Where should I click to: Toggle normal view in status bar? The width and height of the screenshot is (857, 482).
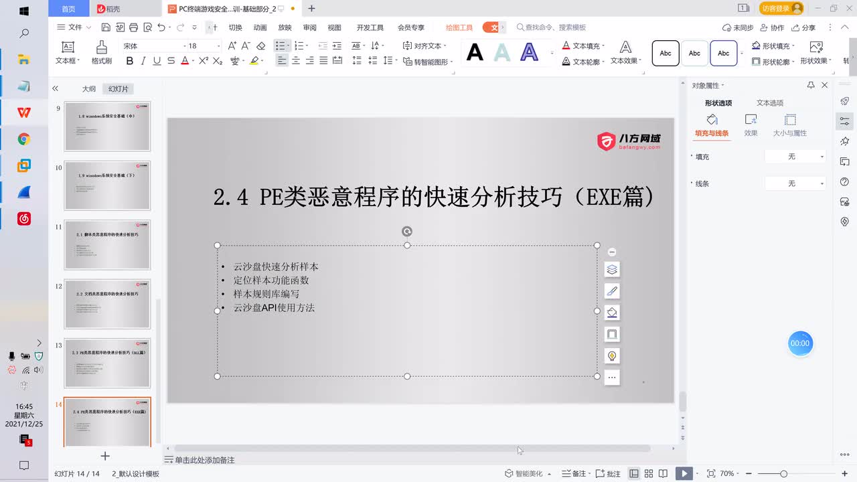click(x=633, y=473)
